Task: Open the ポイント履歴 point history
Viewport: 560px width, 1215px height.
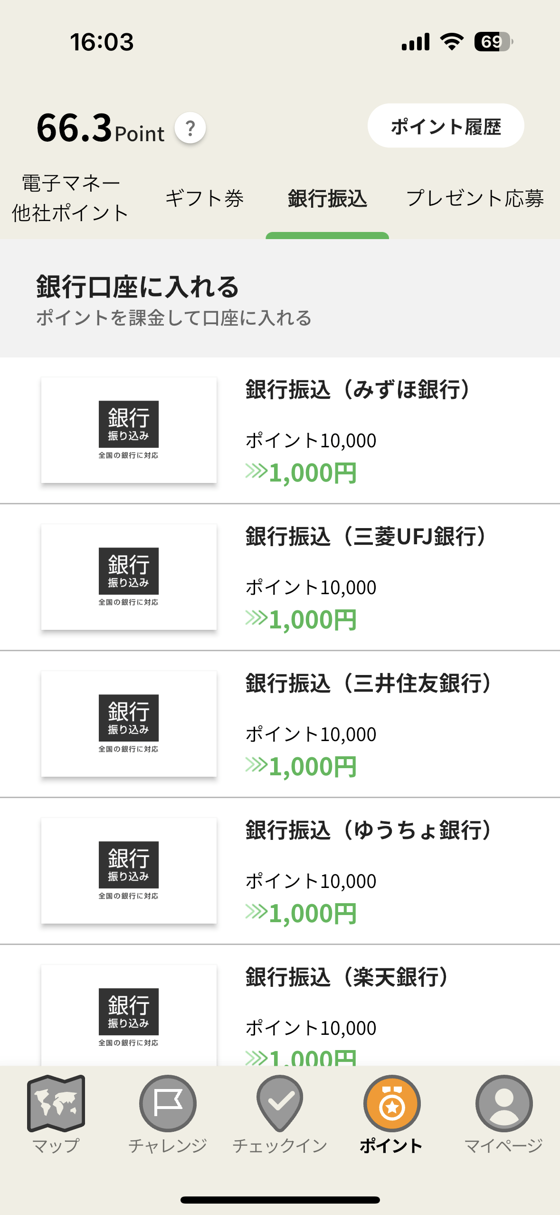Action: point(446,126)
